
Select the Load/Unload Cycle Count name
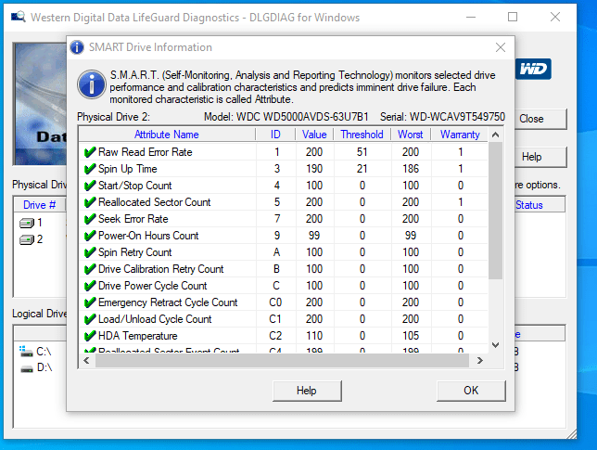pos(155,320)
